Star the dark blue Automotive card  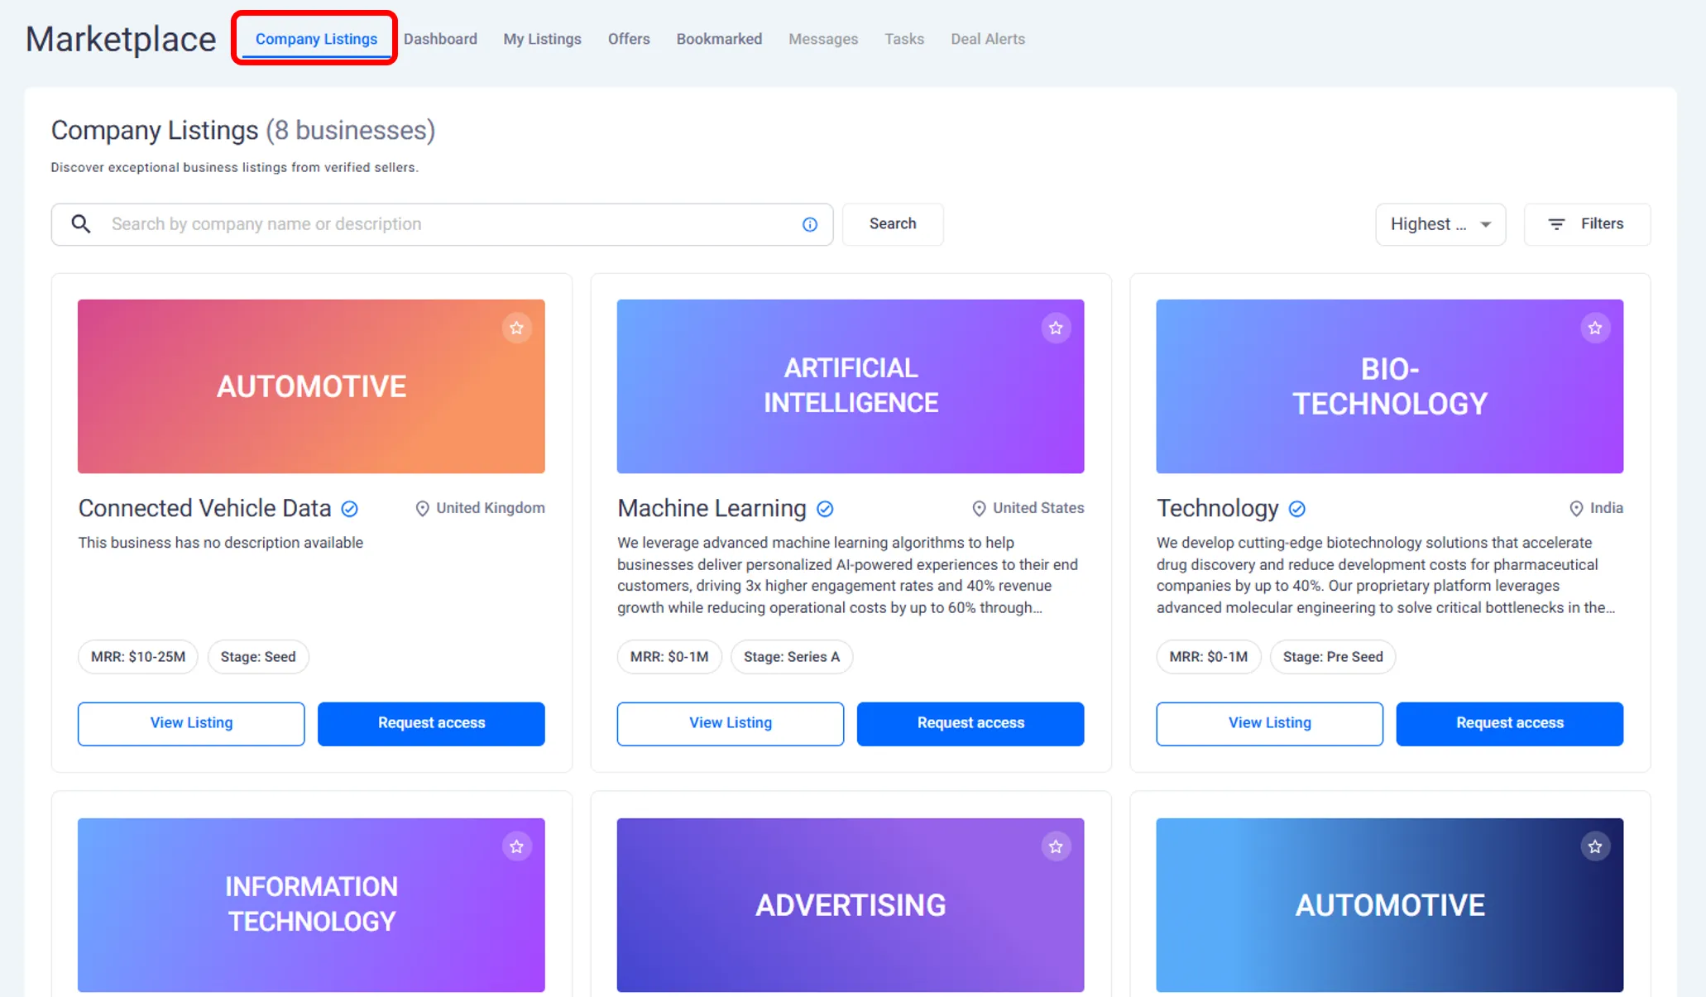(1594, 846)
